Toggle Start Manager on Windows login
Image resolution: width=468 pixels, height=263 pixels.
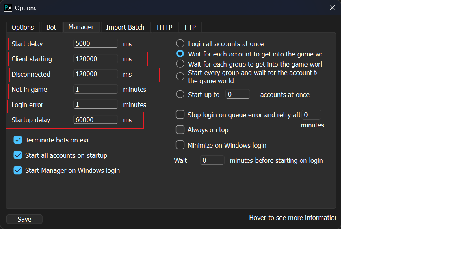(x=18, y=170)
